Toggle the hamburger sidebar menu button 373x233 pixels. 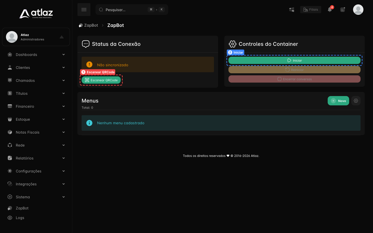pyautogui.click(x=84, y=10)
